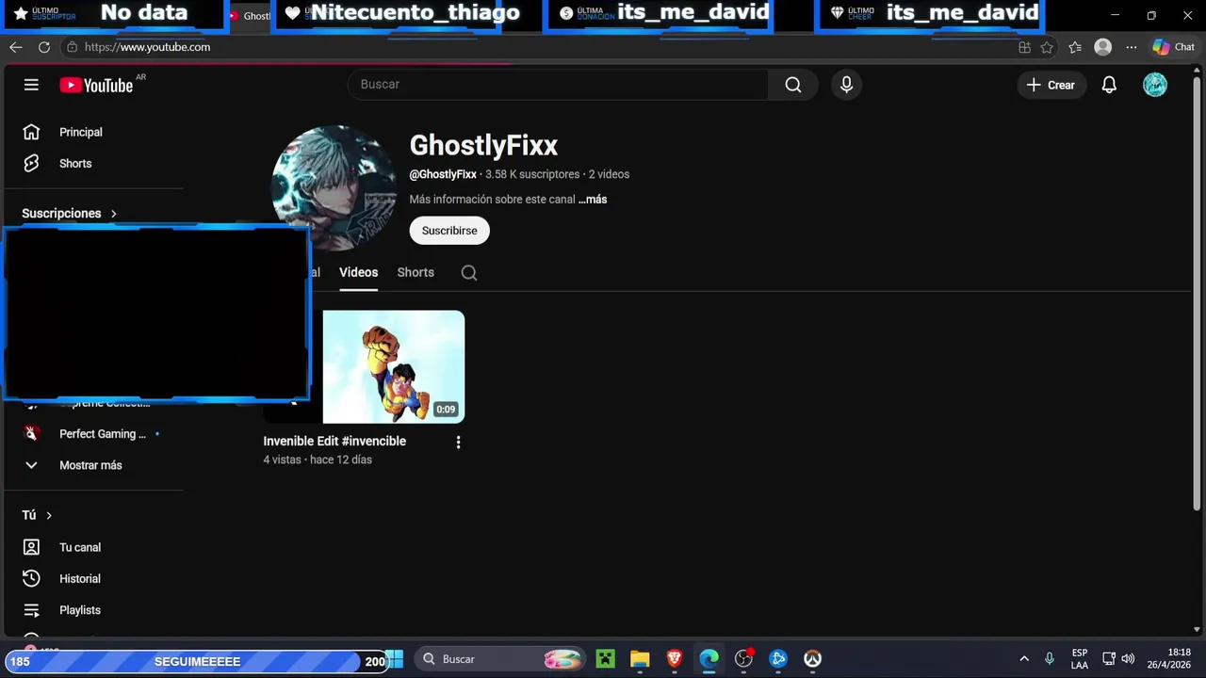Click the @GhostlyFixx handle text
The image size is (1206, 678).
point(443,174)
